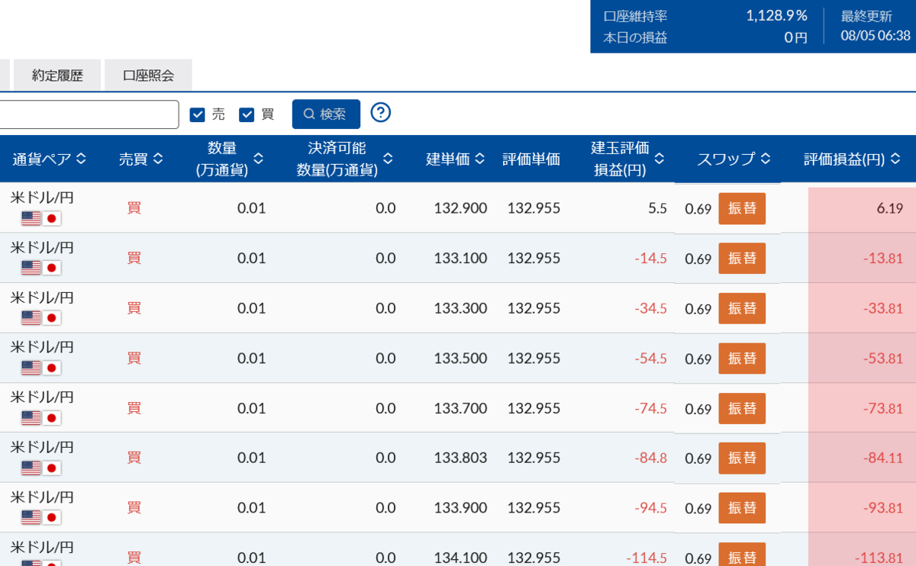Switch to the 口座照会 tab

point(149,76)
